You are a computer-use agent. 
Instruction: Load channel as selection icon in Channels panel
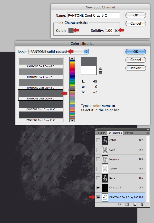pos(119,204)
